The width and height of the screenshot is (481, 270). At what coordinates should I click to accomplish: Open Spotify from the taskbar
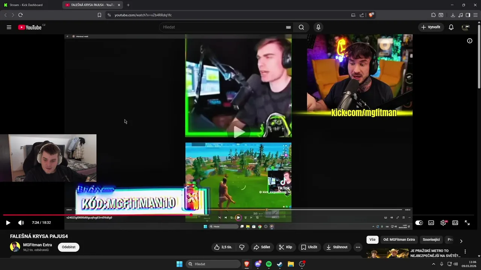click(x=269, y=264)
